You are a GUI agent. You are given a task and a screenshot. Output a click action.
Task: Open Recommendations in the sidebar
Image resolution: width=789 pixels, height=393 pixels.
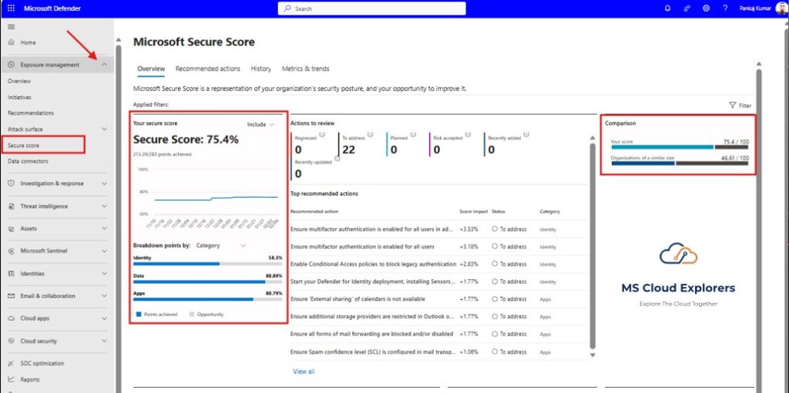point(31,113)
